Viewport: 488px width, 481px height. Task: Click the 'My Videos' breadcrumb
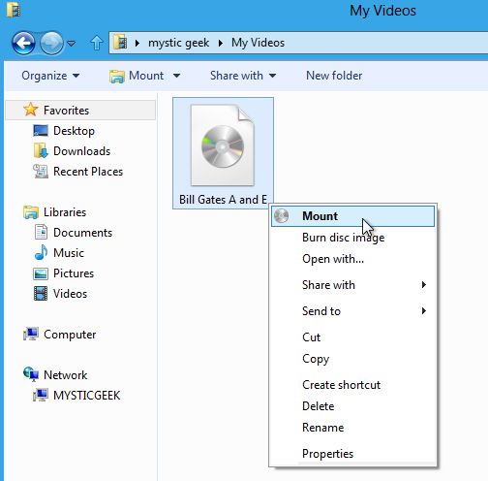pos(258,43)
